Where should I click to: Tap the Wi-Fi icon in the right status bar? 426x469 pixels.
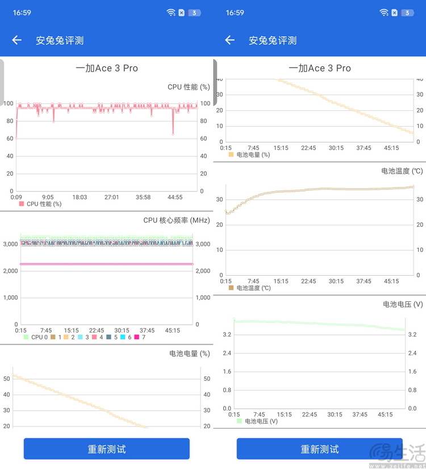coord(384,13)
